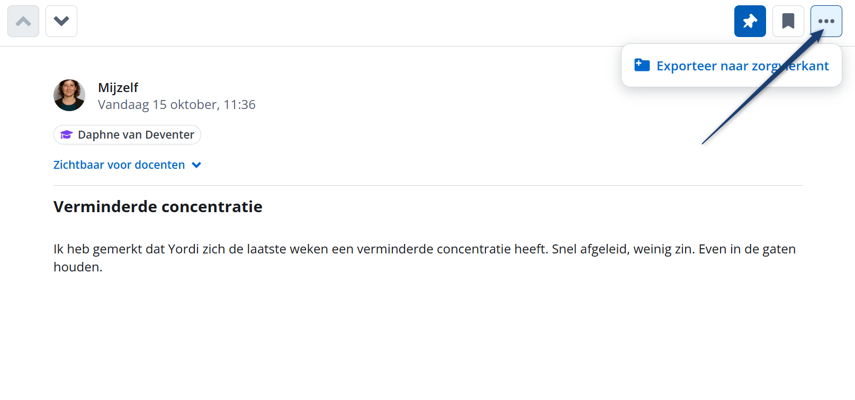
Task: Select Exporteer naar zorgwerkant menu entry
Action: coord(741,66)
